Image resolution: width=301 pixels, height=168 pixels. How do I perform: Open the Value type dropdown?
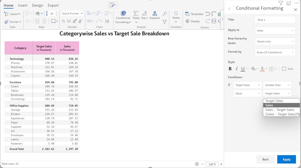[247, 93]
